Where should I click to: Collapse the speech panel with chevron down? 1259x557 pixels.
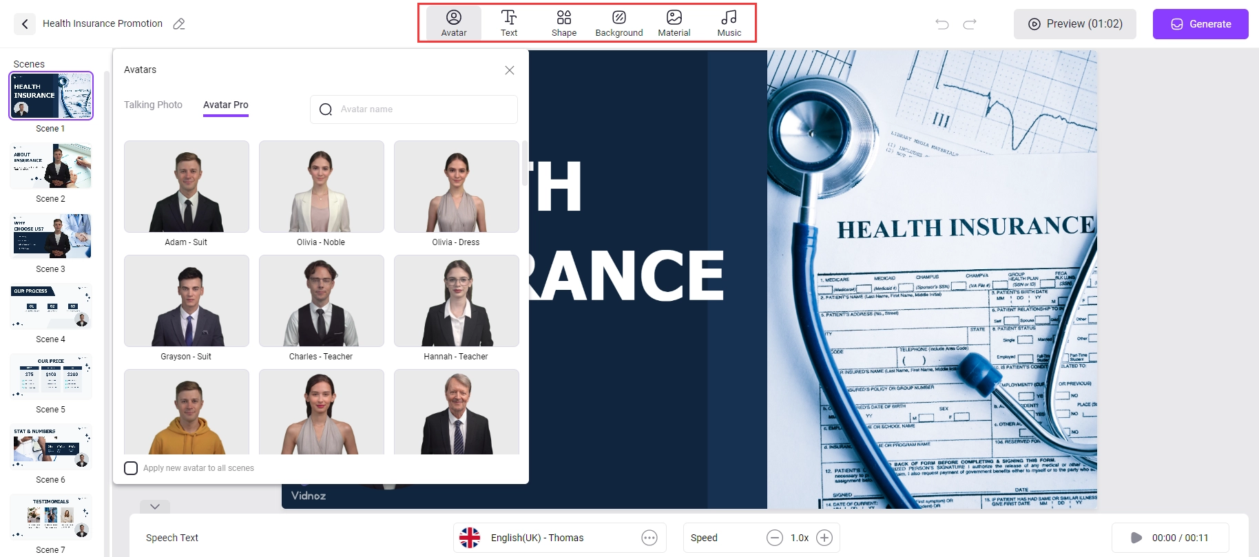pyautogui.click(x=155, y=507)
